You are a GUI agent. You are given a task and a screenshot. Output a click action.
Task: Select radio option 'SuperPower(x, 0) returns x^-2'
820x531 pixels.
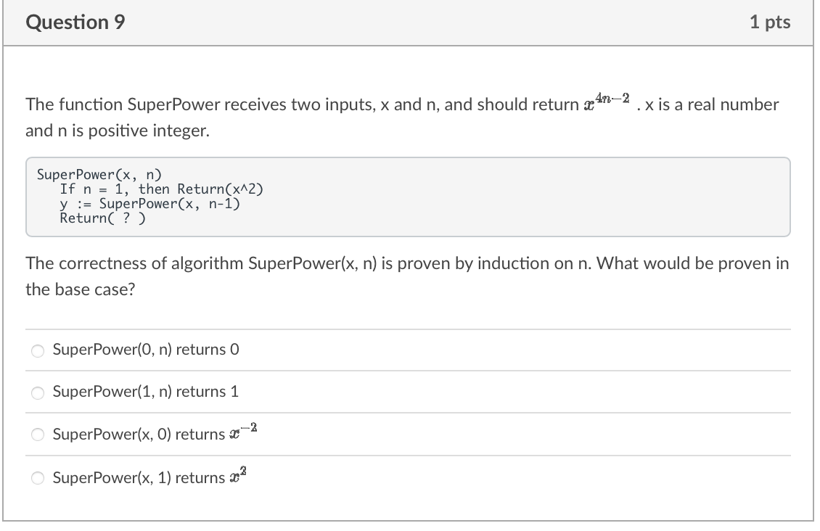tap(37, 435)
